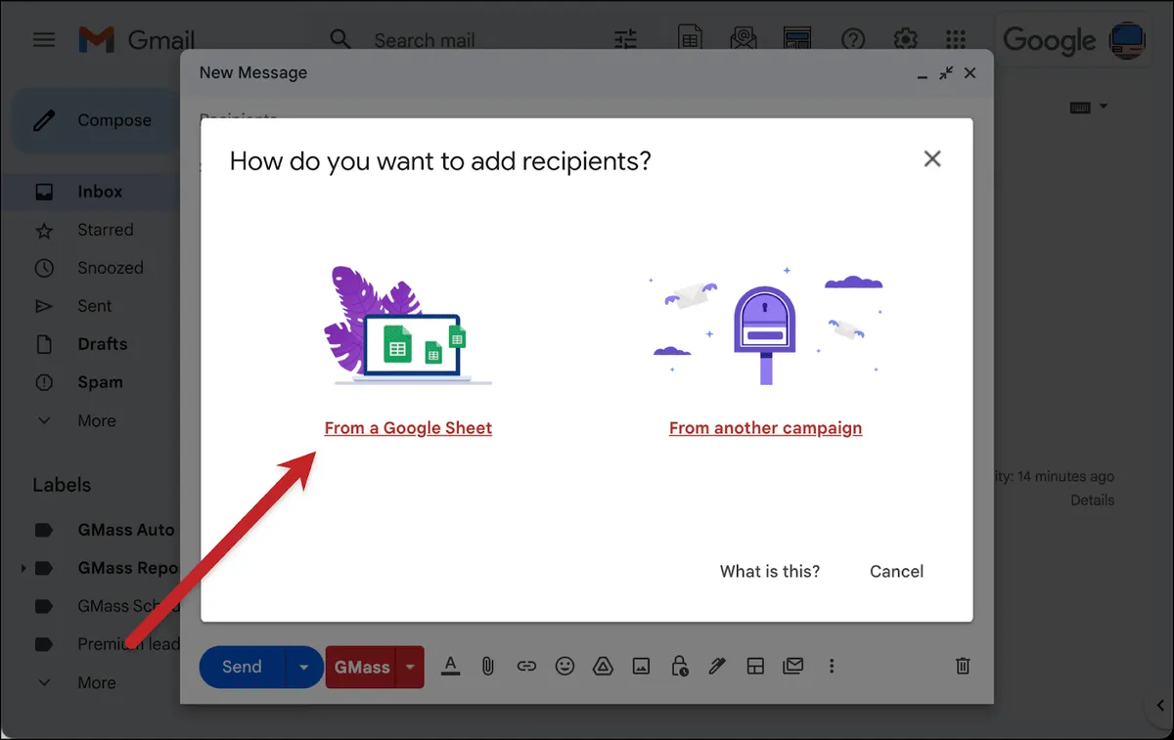The width and height of the screenshot is (1174, 740).
Task: Click the What is this? link
Action: pos(770,572)
